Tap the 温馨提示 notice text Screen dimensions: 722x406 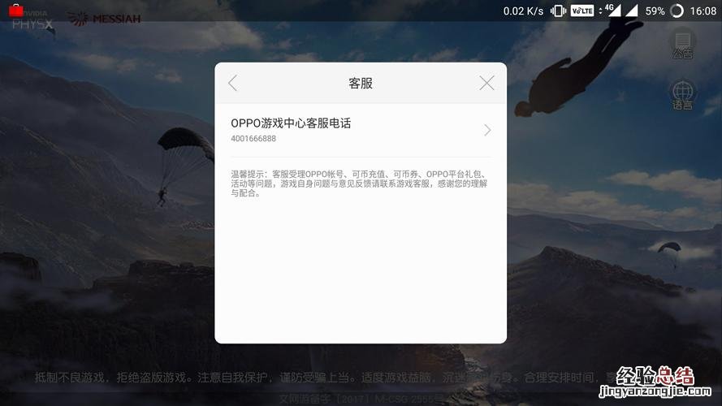[359, 184]
